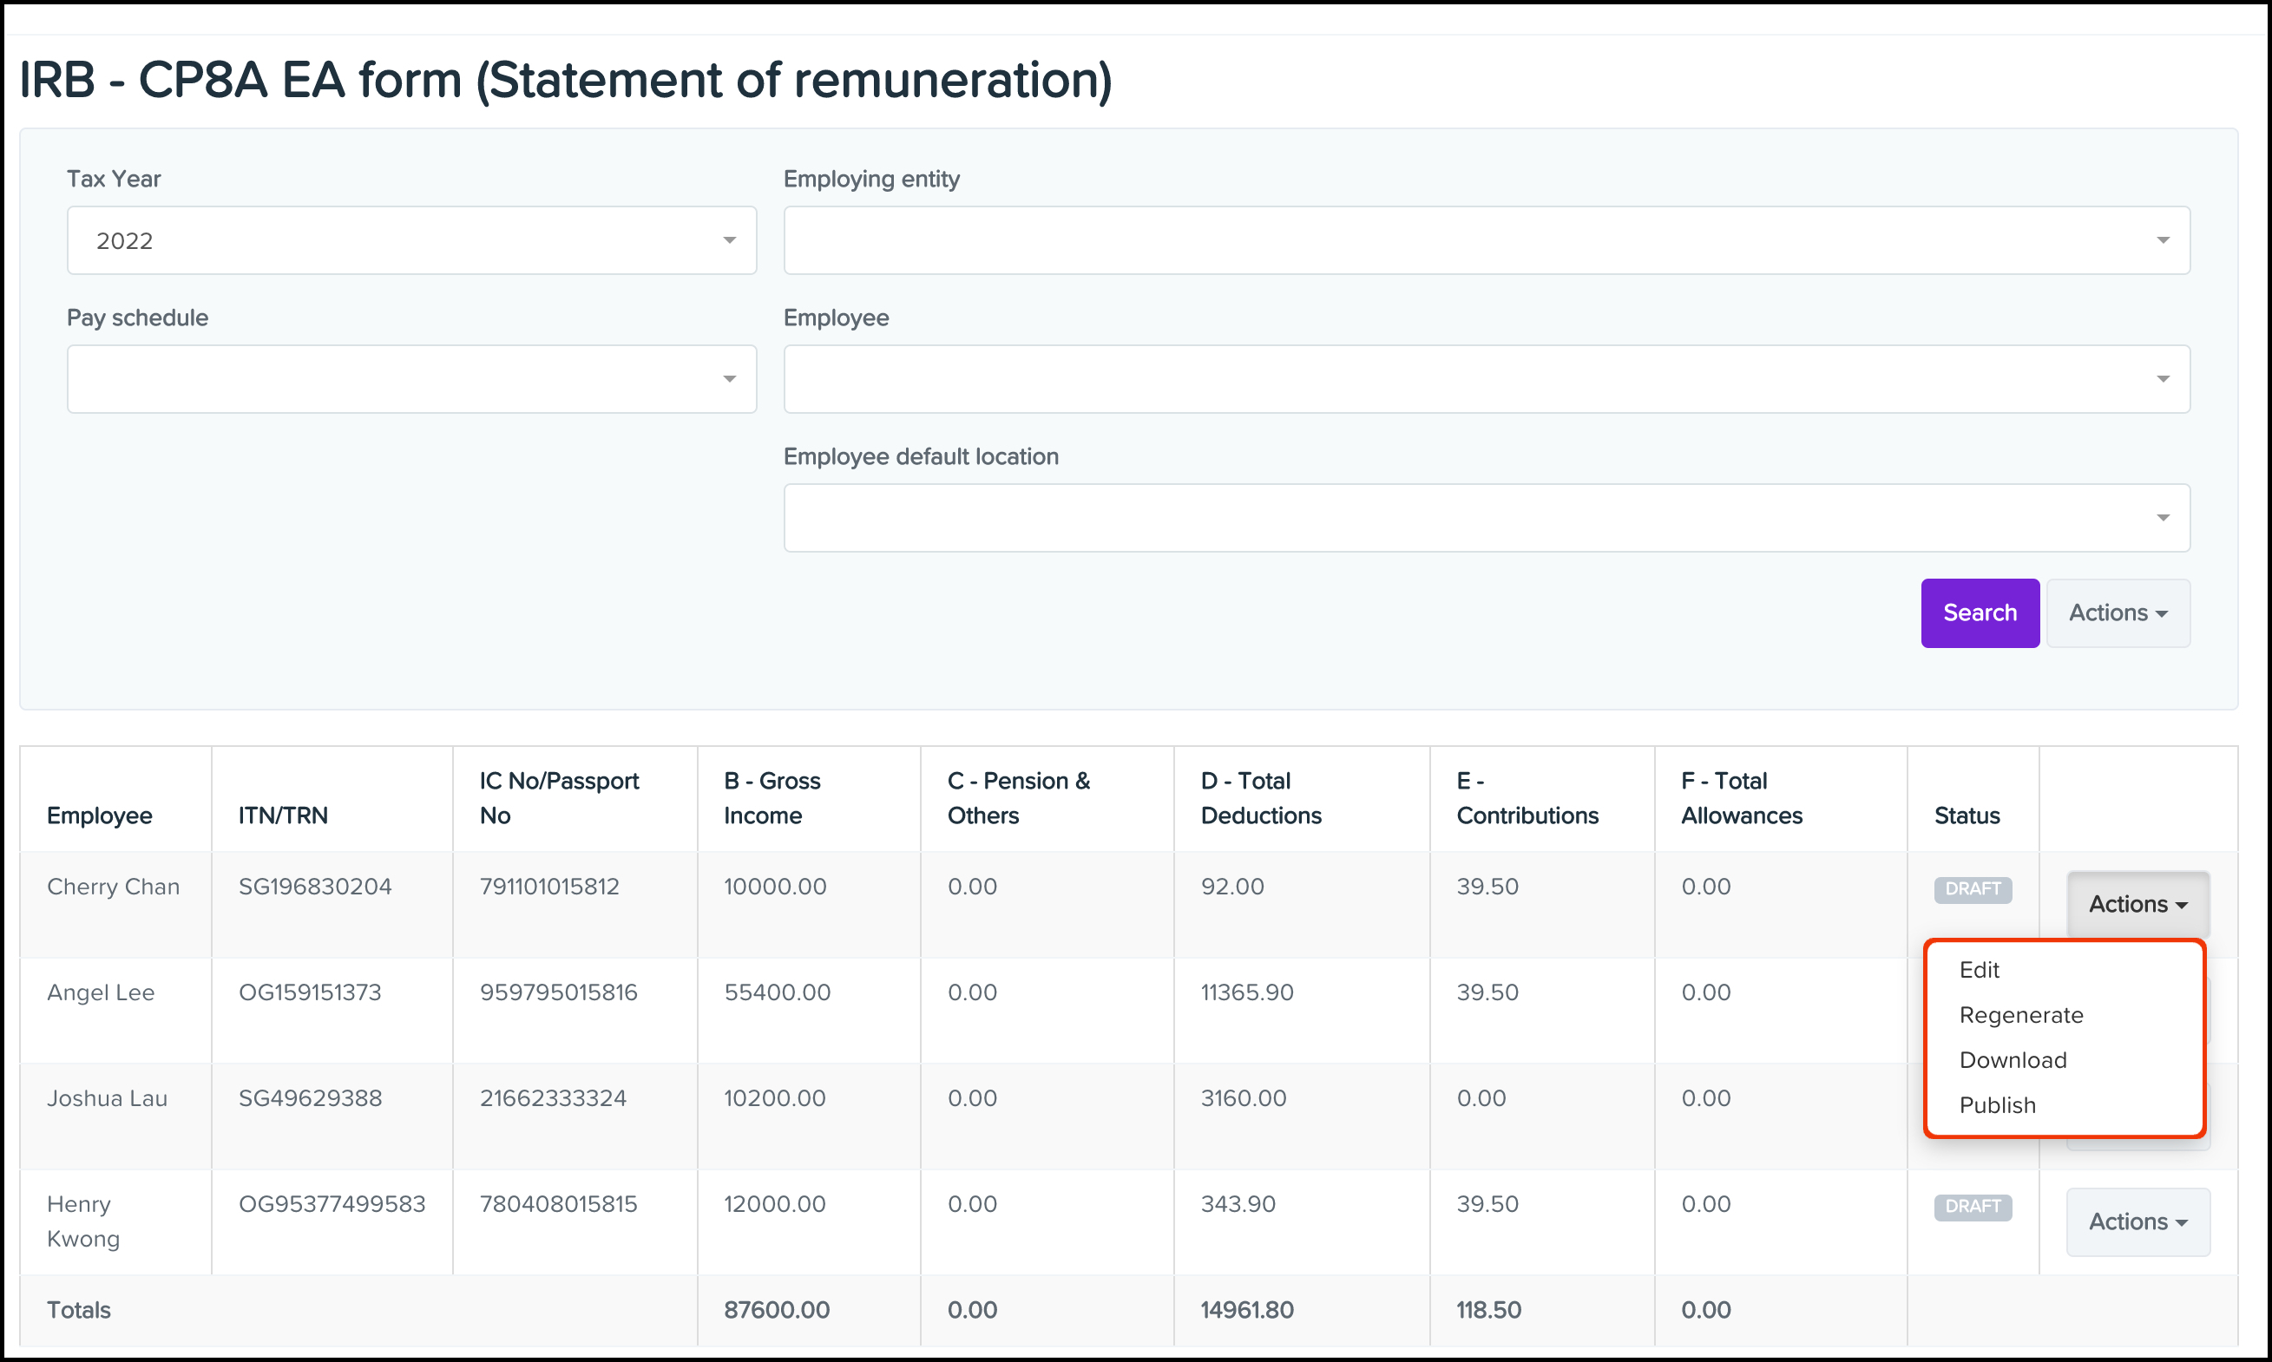The height and width of the screenshot is (1362, 2272).
Task: Click the DRAFT badge on Cherry Chan's row
Action: [1972, 888]
